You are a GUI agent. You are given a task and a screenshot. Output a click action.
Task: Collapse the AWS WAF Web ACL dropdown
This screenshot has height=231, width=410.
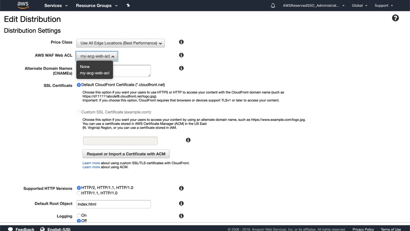97,56
